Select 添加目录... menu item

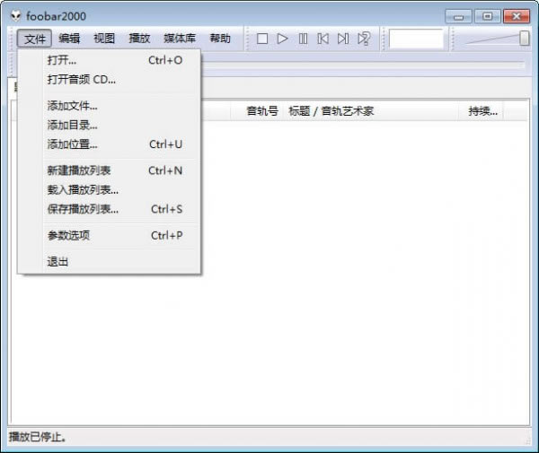(x=72, y=125)
